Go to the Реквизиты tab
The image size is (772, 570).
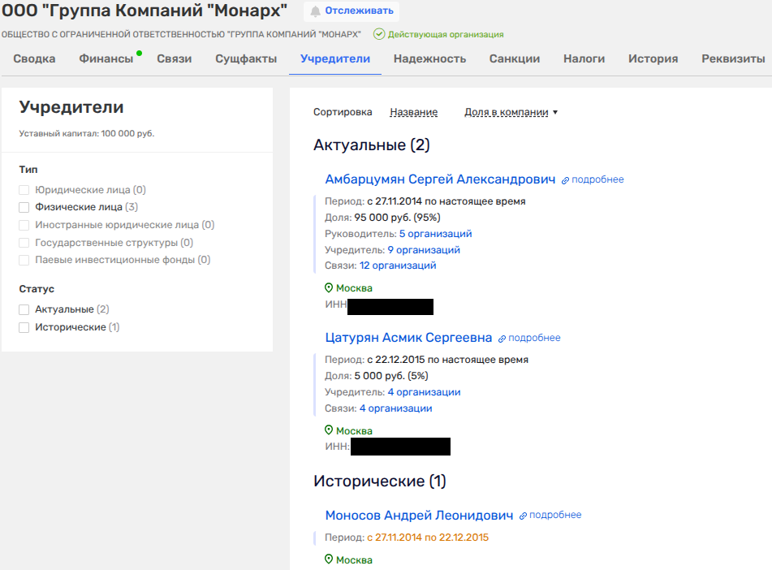pyautogui.click(x=733, y=58)
